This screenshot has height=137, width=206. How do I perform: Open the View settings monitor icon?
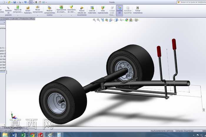[136, 20]
